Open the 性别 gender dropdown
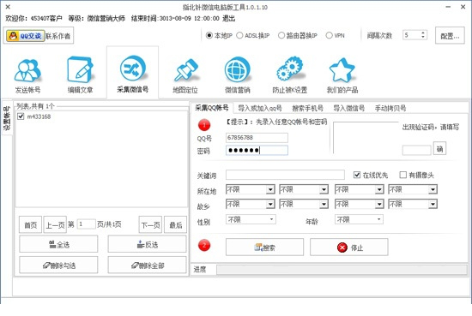This screenshot has height=316, width=472. 251,219
